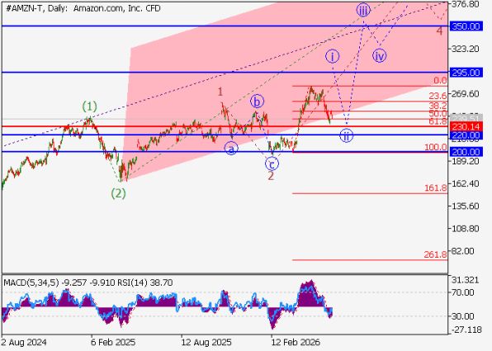Select the 23.6 Fibonacci level label
The width and height of the screenshot is (492, 351).
tap(438, 96)
